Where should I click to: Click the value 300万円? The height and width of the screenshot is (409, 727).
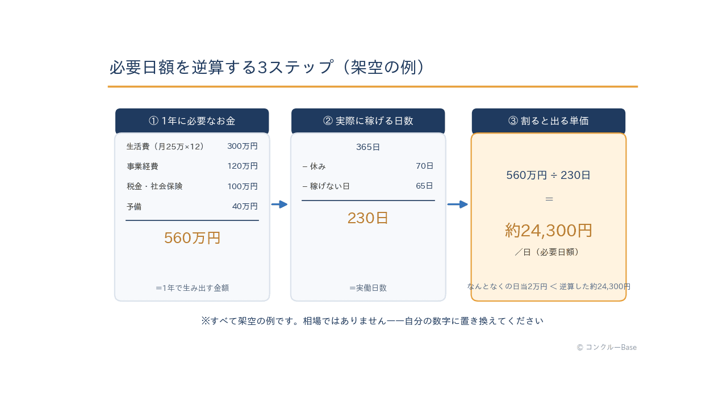[243, 146]
